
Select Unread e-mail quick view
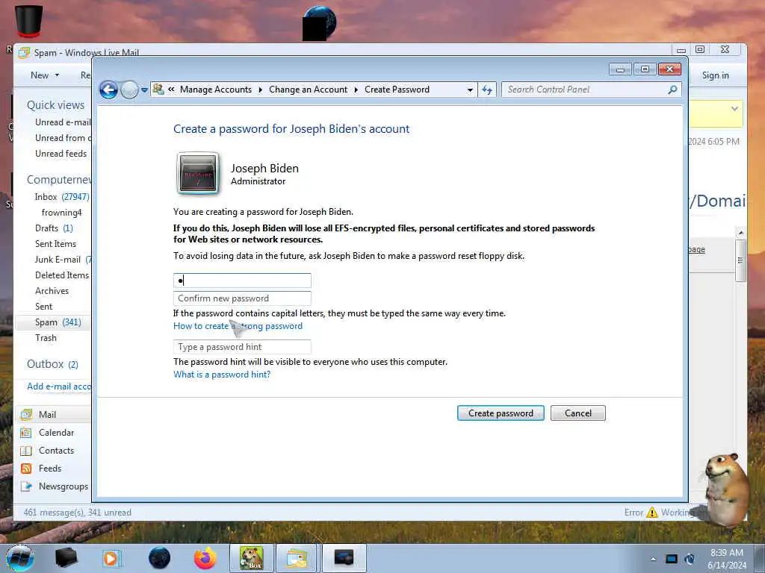(x=63, y=122)
